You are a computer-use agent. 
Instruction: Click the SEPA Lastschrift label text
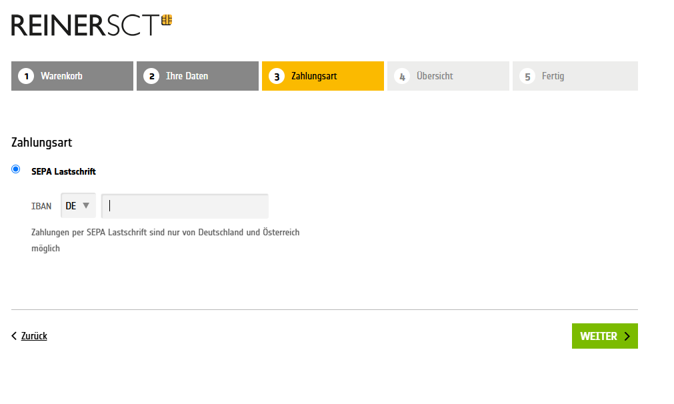click(63, 171)
